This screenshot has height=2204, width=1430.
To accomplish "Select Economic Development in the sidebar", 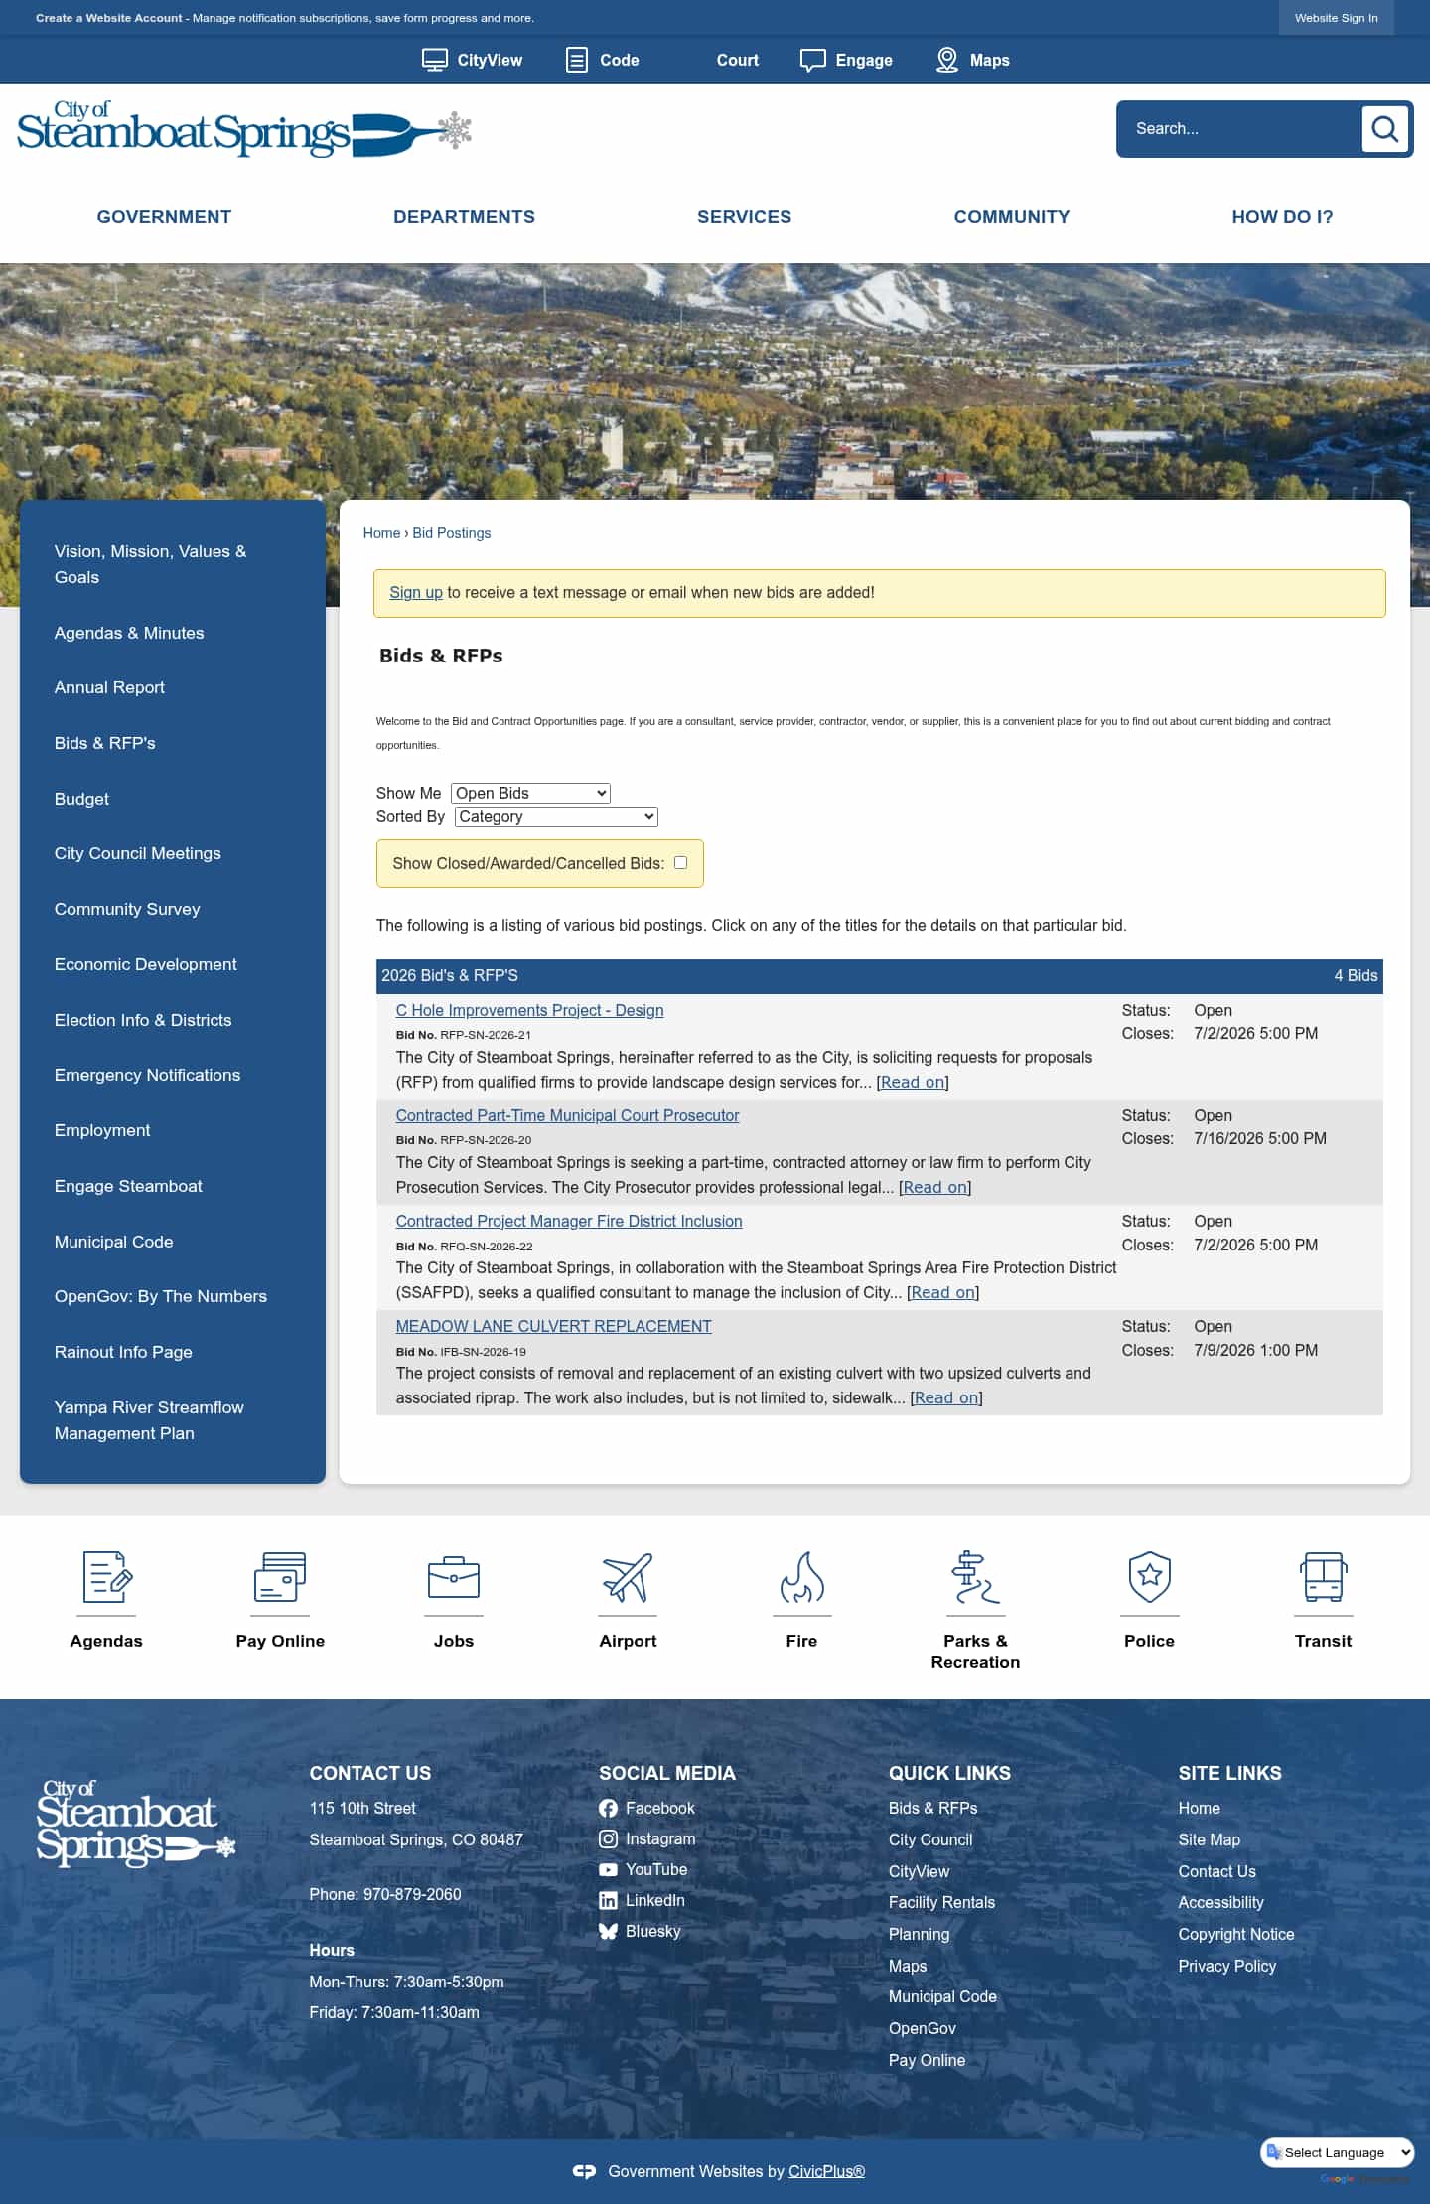I will tap(146, 964).
